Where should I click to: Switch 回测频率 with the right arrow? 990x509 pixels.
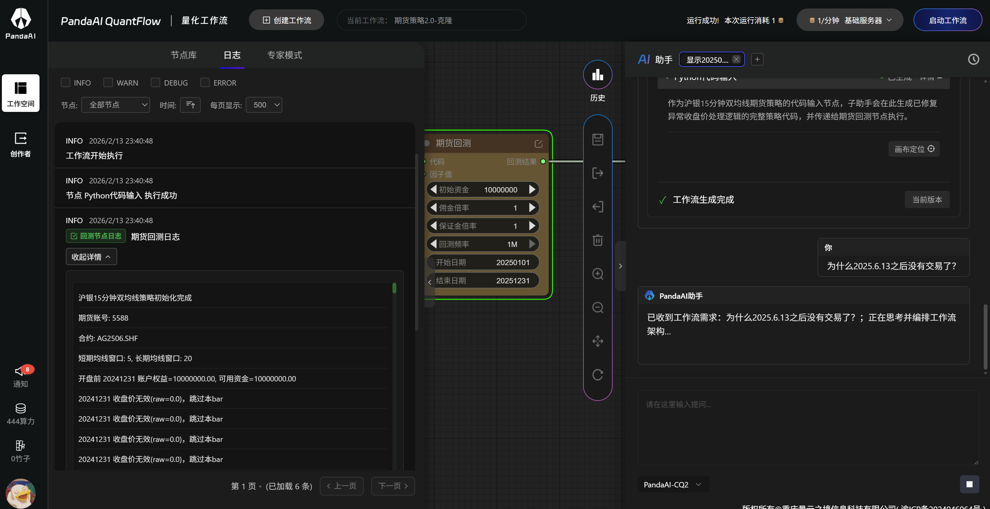click(532, 244)
